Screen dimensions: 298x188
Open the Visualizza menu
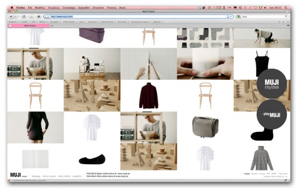point(54,8)
